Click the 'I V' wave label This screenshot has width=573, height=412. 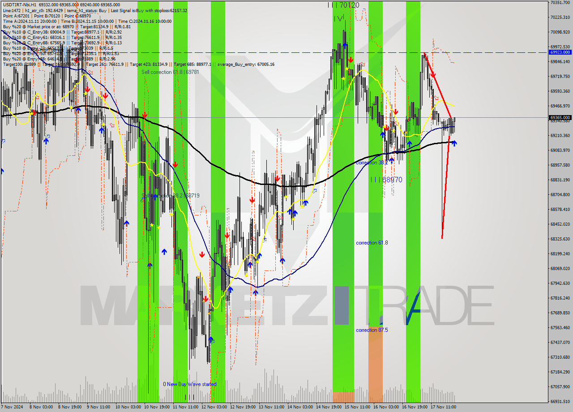pos(339,18)
